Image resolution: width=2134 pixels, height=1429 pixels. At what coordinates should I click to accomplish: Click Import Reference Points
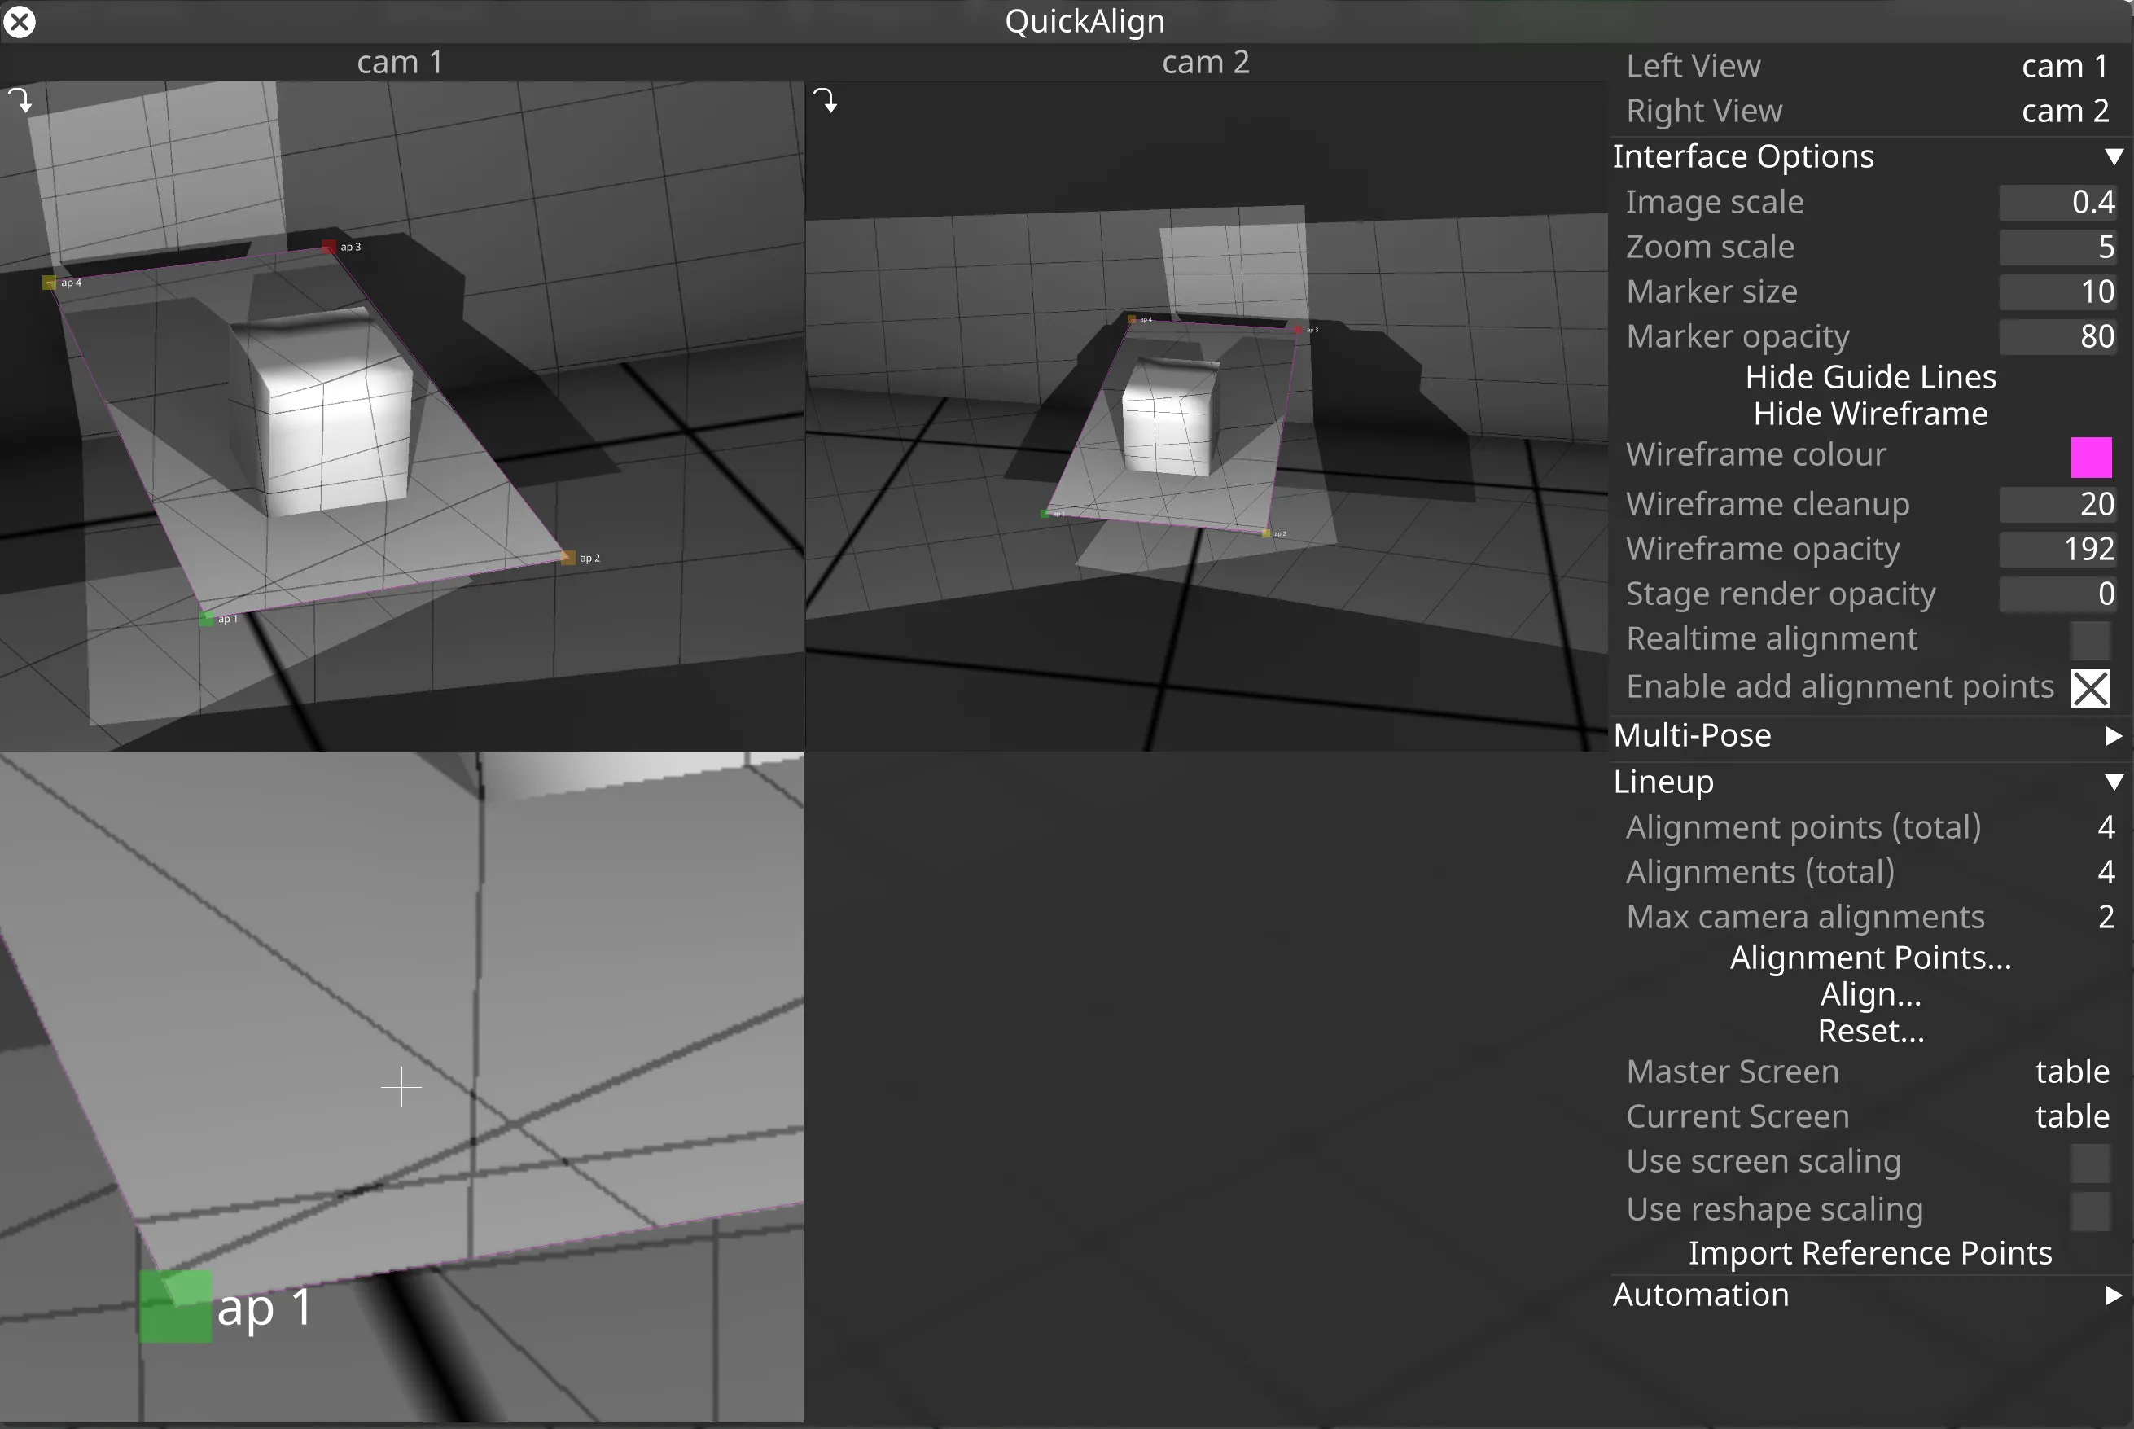(1869, 1253)
